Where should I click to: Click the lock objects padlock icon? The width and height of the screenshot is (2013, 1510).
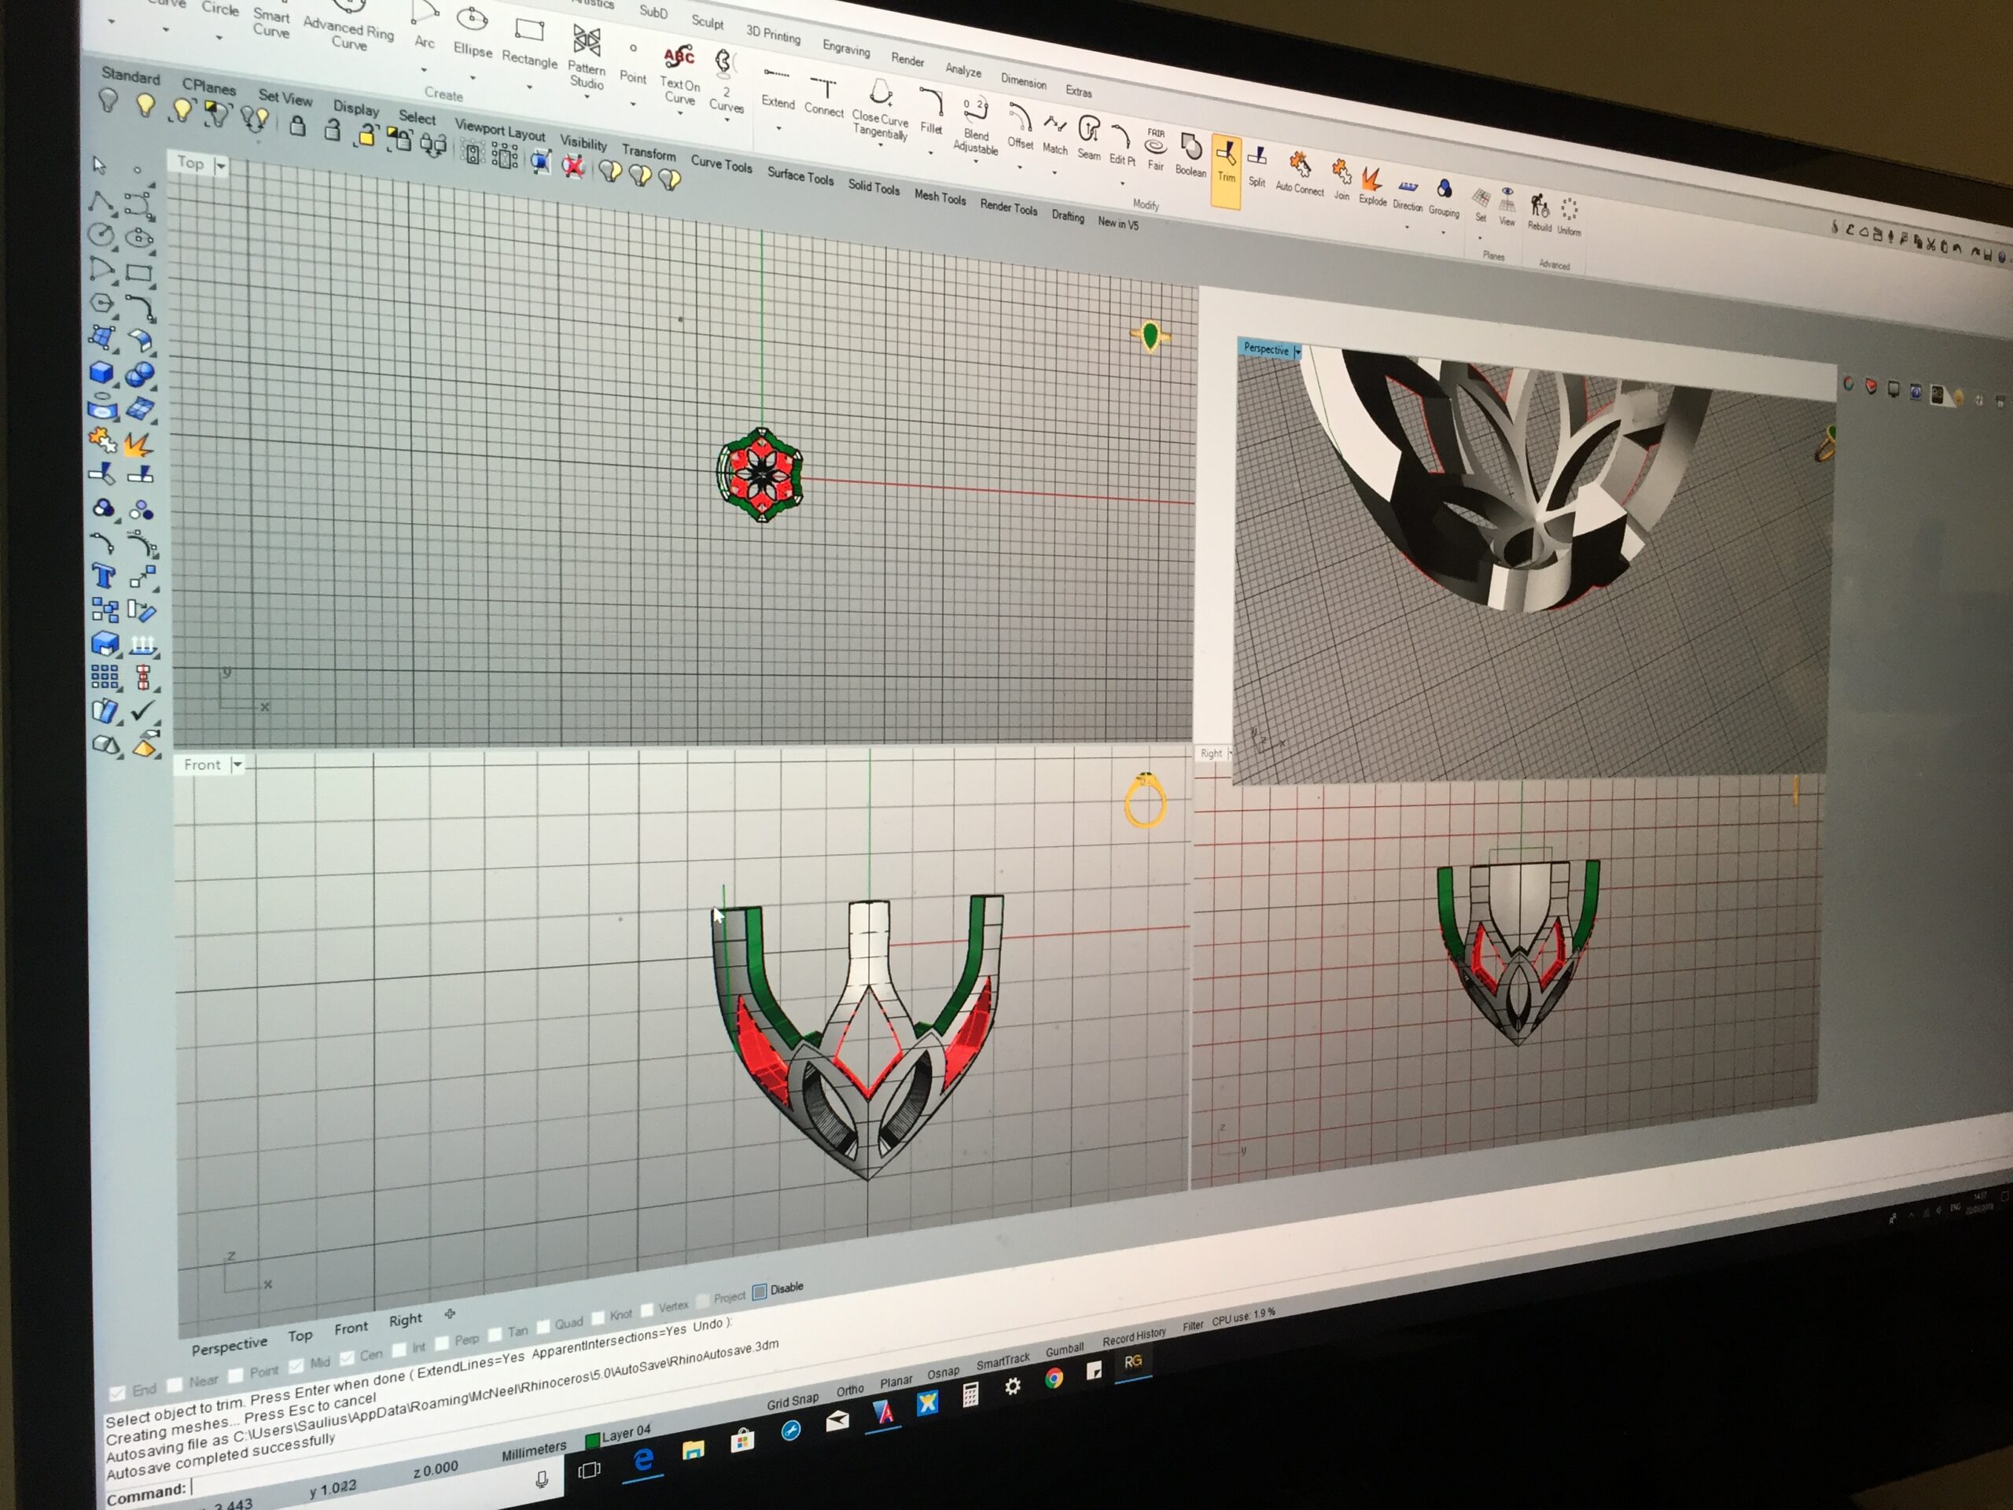pyautogui.click(x=297, y=126)
